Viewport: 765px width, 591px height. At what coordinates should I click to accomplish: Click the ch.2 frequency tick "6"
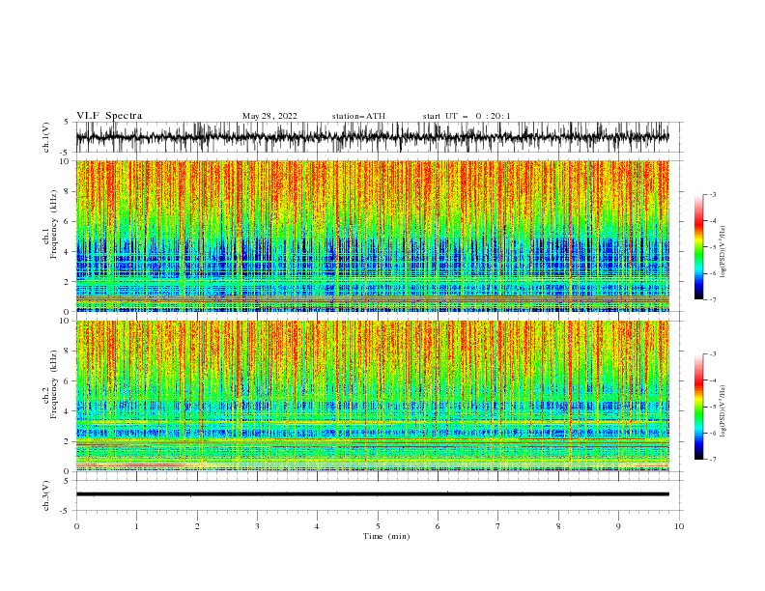coord(69,380)
